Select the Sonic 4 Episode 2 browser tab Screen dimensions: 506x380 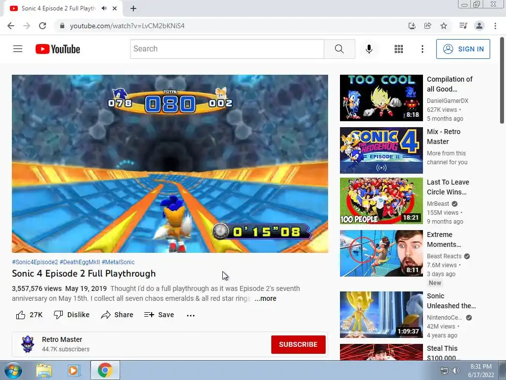tap(63, 8)
